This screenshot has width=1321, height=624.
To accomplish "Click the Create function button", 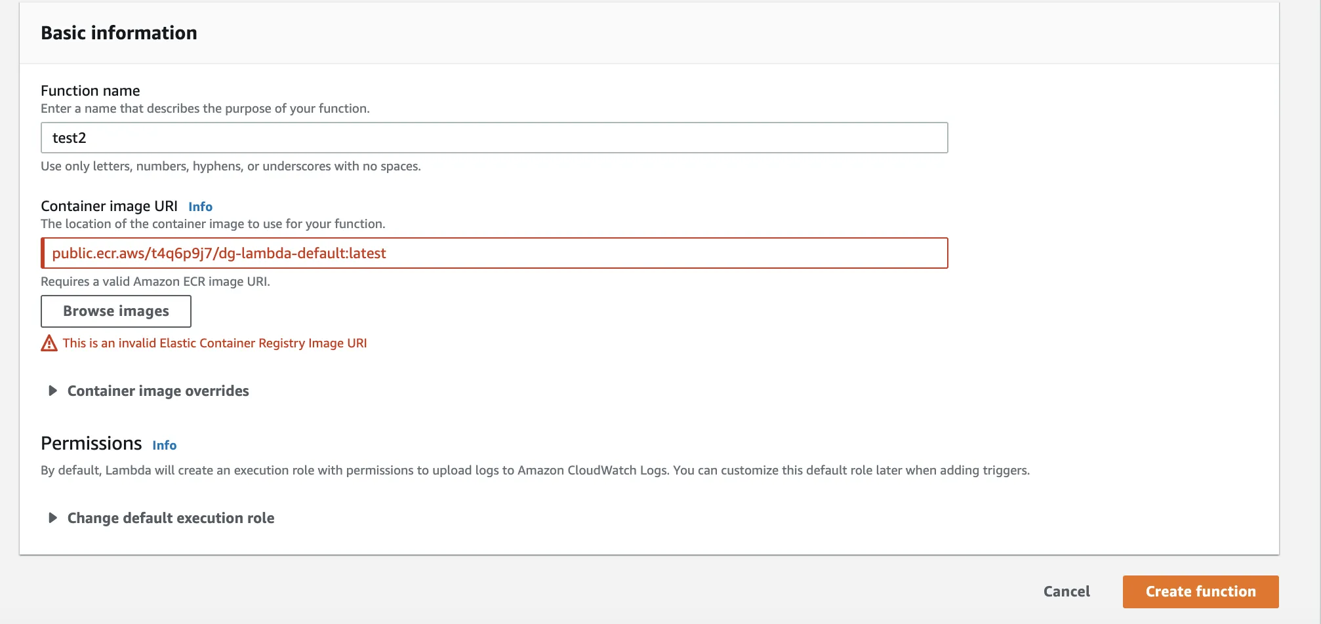I will coord(1200,591).
